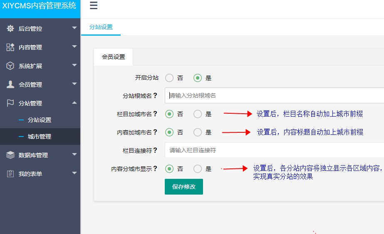This screenshot has width=384, height=234.
Task: Click the hamburger menu icon to collapse sidebar
Action: coord(94,5)
